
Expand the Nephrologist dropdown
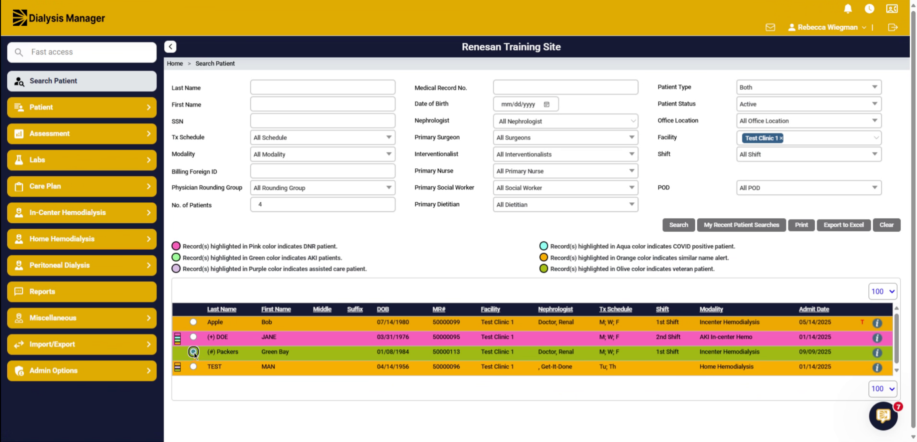point(565,121)
